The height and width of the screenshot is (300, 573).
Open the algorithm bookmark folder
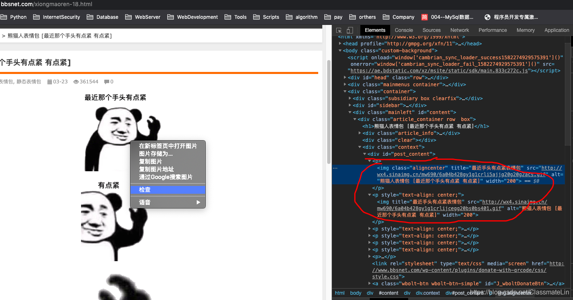click(x=302, y=17)
